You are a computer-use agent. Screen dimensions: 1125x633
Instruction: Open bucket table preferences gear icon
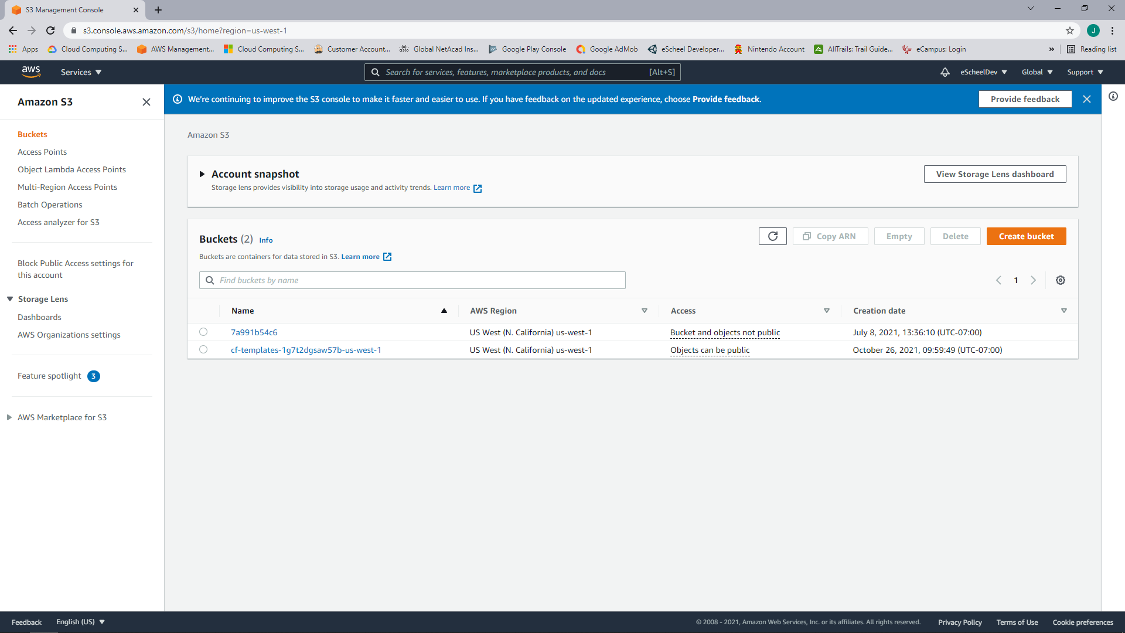point(1060,280)
